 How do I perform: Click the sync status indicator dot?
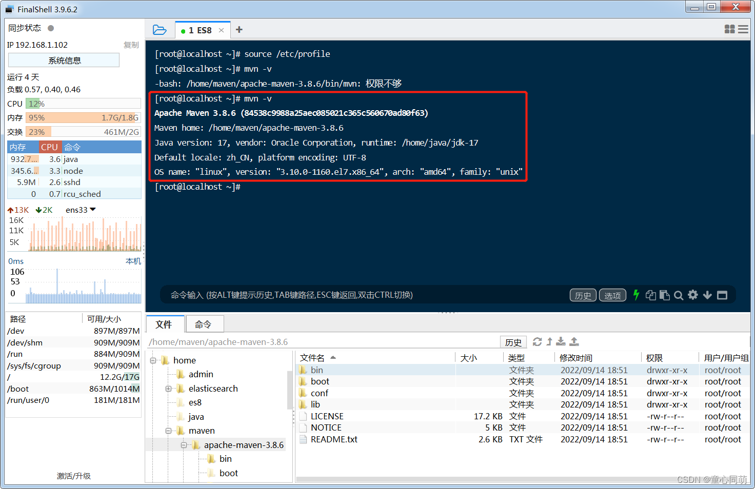[51, 28]
